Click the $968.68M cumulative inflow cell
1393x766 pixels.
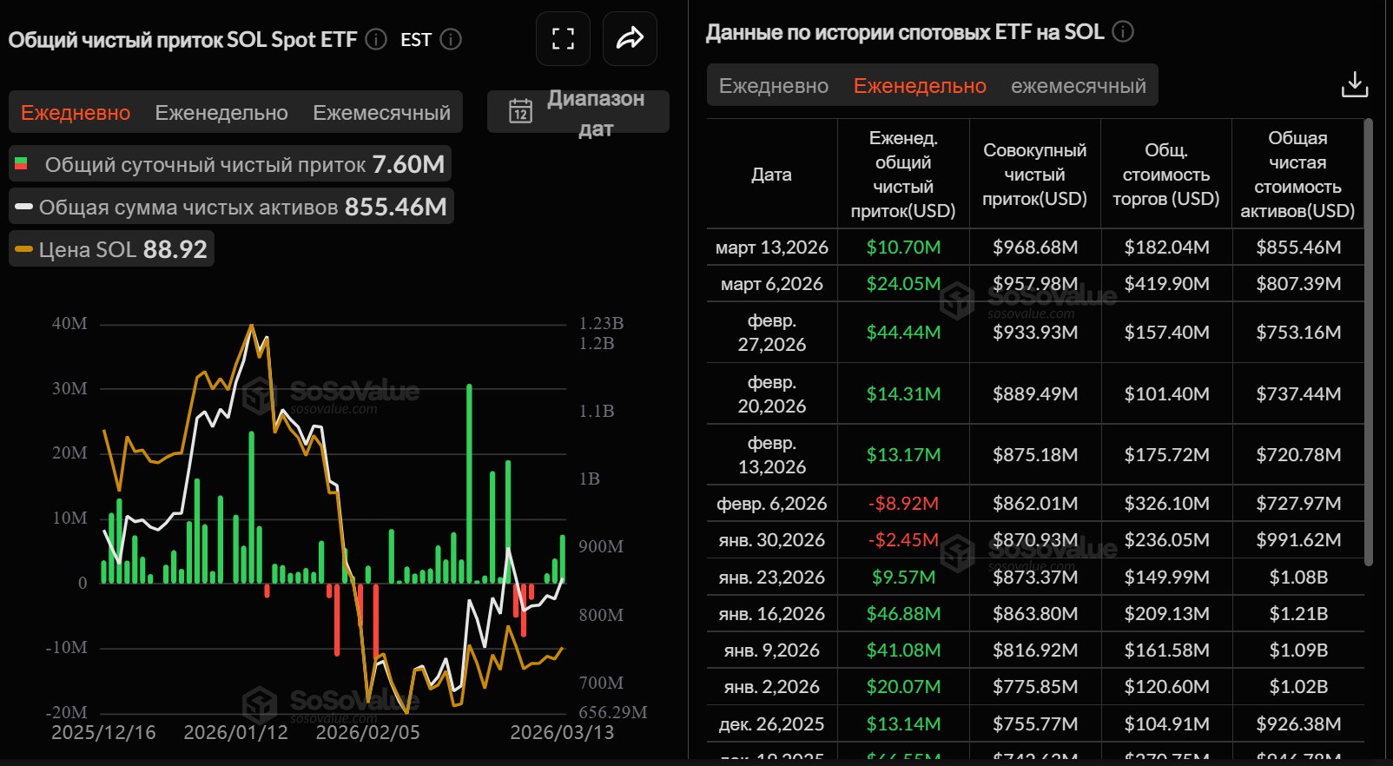click(x=1035, y=248)
